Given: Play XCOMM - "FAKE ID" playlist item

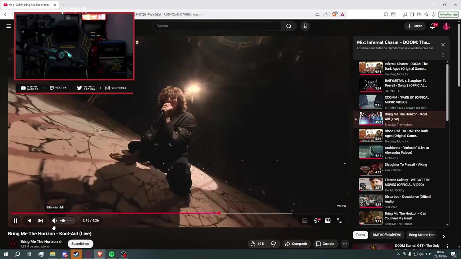Looking at the screenshot, I should click(399, 102).
